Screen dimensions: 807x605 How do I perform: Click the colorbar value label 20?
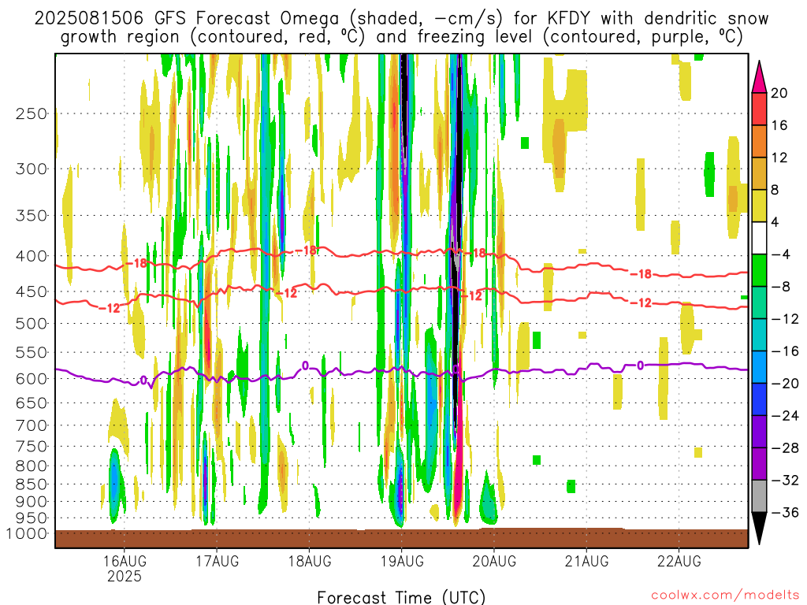click(779, 93)
